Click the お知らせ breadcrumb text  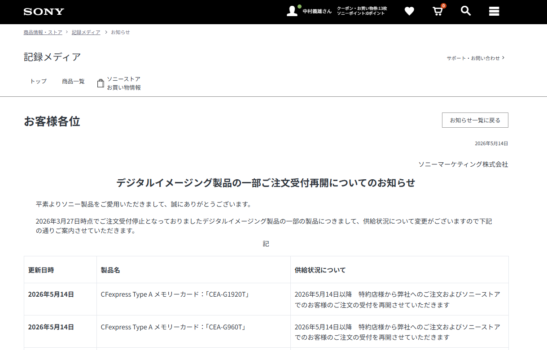120,32
